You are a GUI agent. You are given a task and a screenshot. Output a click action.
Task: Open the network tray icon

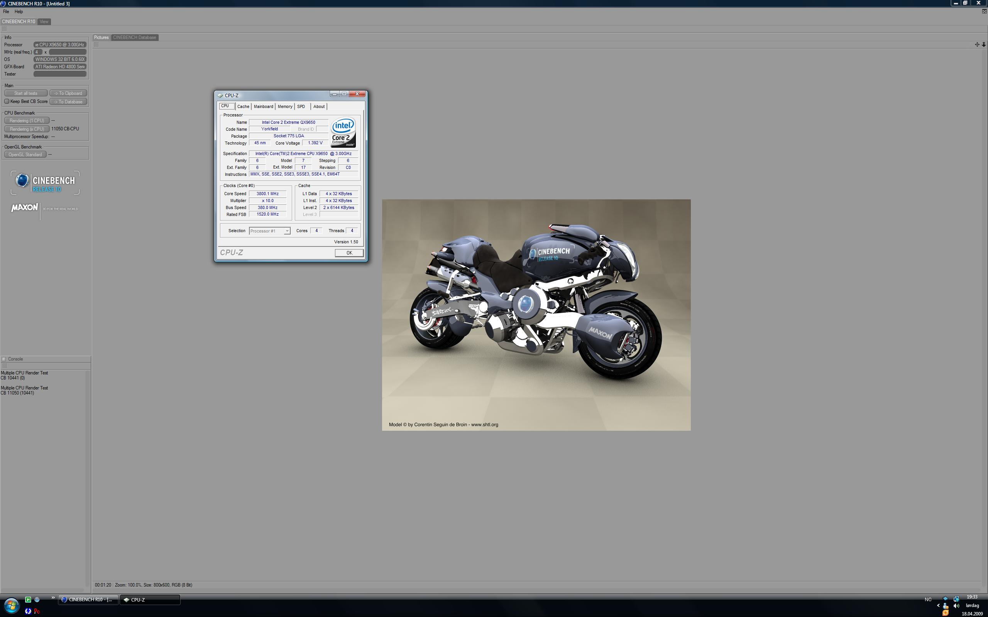tap(956, 598)
